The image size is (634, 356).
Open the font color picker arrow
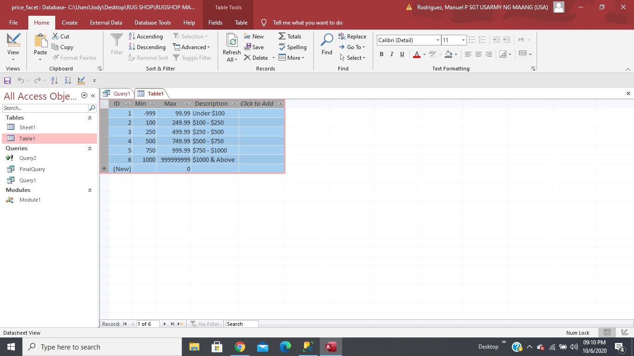click(x=424, y=55)
